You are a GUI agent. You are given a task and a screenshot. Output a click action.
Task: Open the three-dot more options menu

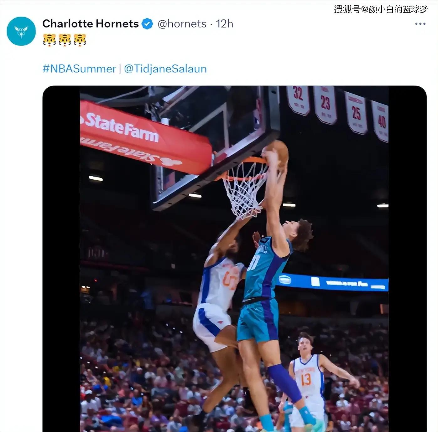tap(420, 24)
